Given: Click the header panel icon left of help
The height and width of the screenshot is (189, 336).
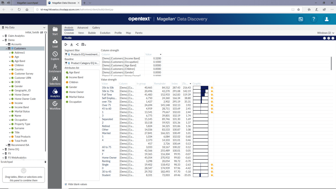Looking at the screenshot, I should pos(301,19).
